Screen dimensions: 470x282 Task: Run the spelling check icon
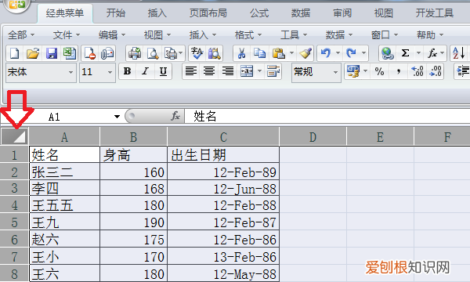(x=197, y=53)
